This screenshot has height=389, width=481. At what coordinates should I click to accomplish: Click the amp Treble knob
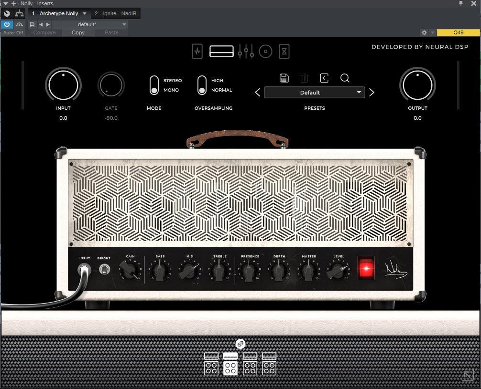[x=219, y=271]
